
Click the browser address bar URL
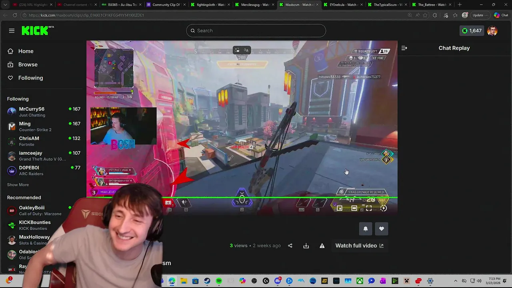[x=86, y=15]
